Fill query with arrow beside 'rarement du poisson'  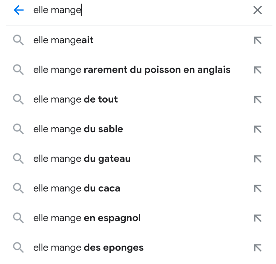coord(257,70)
